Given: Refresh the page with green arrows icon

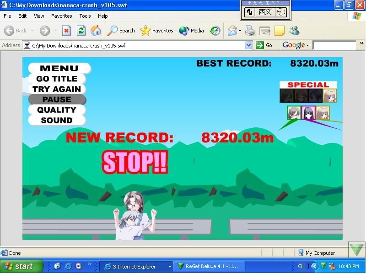Looking at the screenshot, I should click(81, 31).
